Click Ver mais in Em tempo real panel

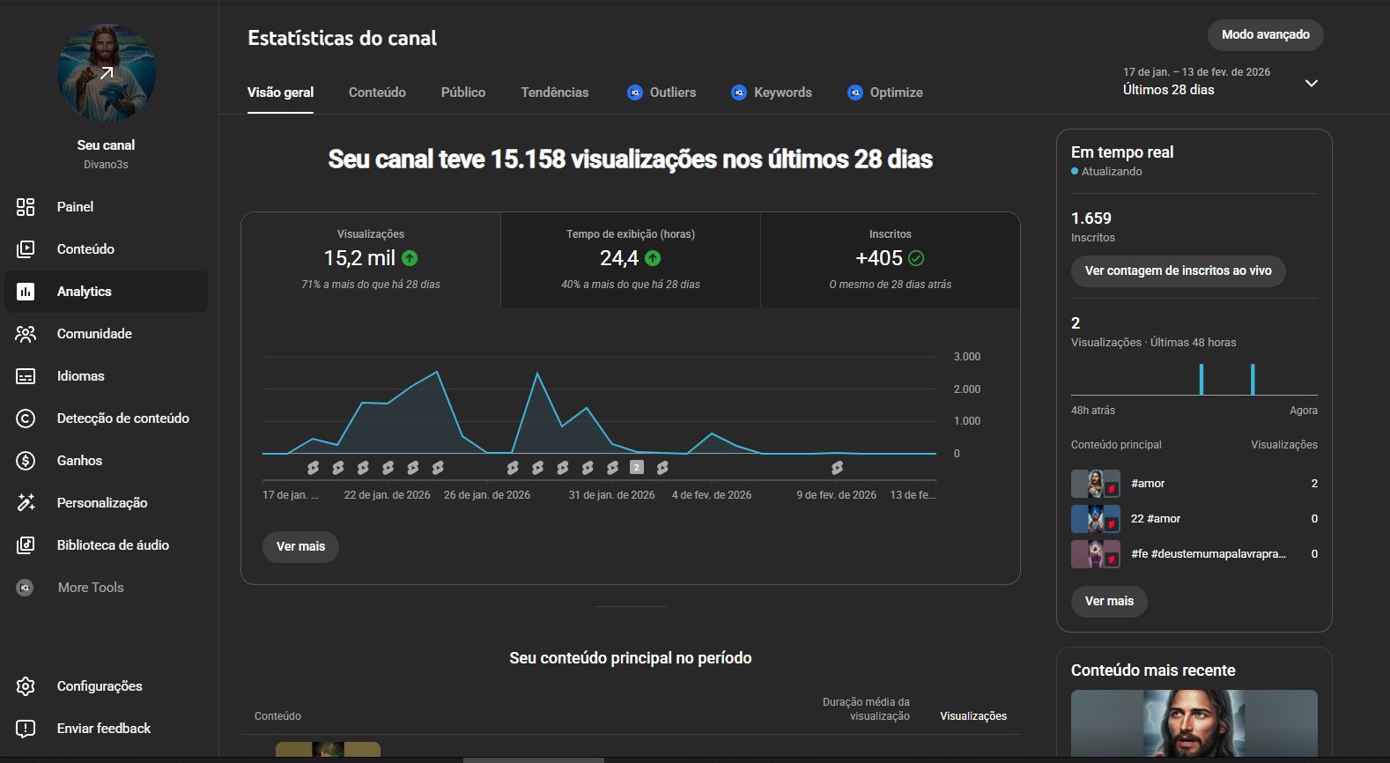(1110, 602)
